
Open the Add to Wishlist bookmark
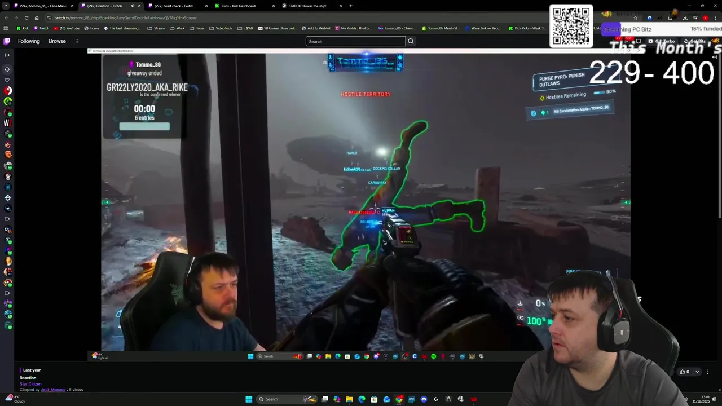pos(316,28)
